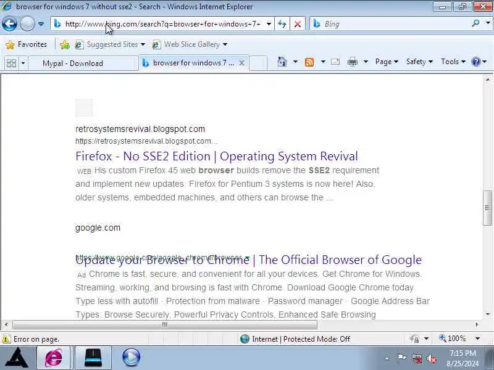Click the horizontal scrollbar thumb
This screenshot has width=494, height=370.
[164, 324]
